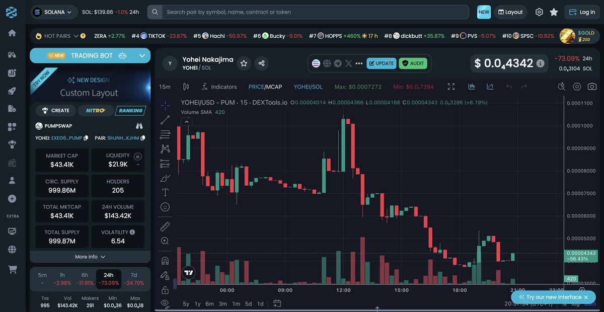Open the favorites star in header
The width and height of the screenshot is (604, 312).
(554, 12)
